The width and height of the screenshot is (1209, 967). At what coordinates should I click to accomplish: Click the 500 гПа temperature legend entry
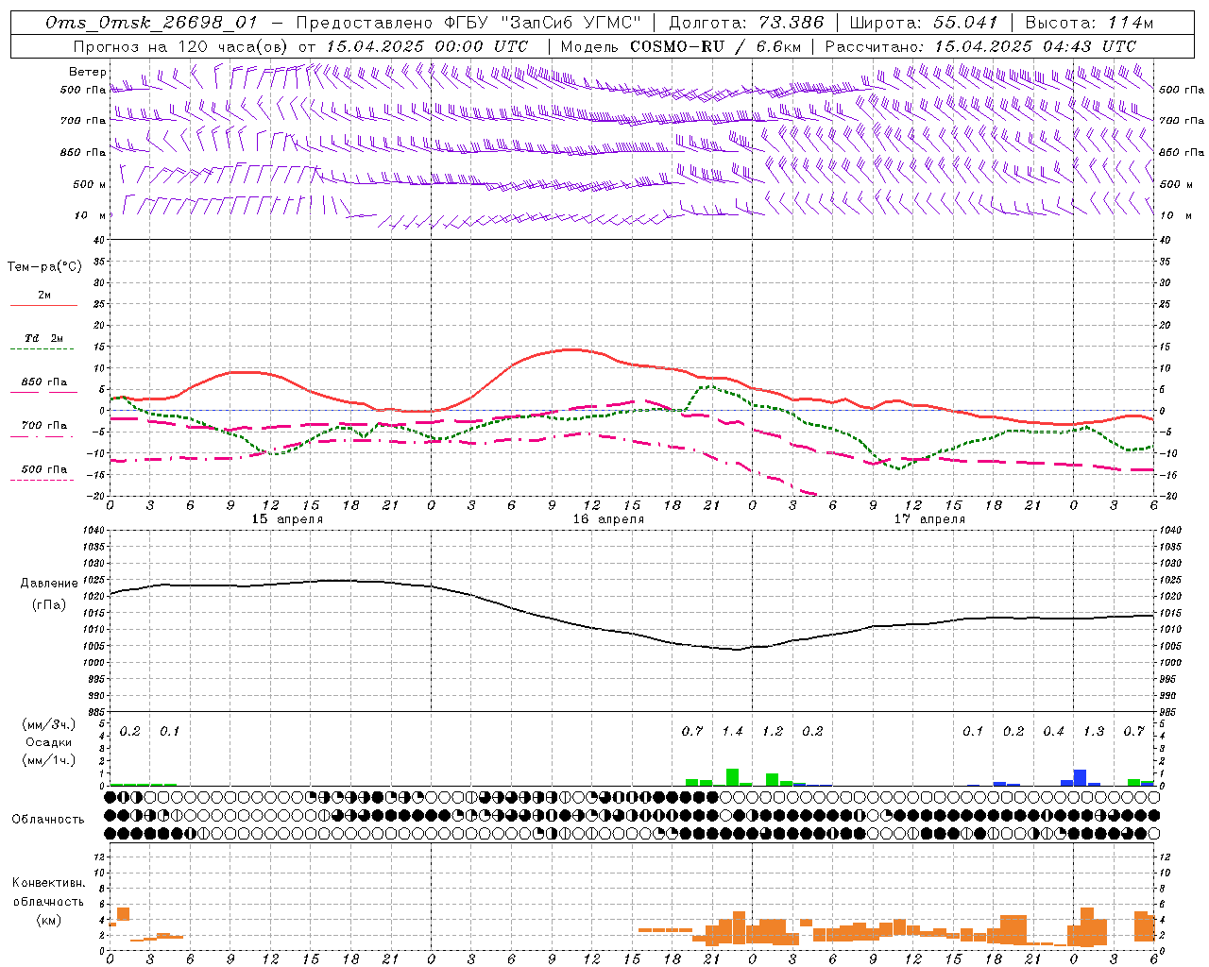pyautogui.click(x=44, y=469)
